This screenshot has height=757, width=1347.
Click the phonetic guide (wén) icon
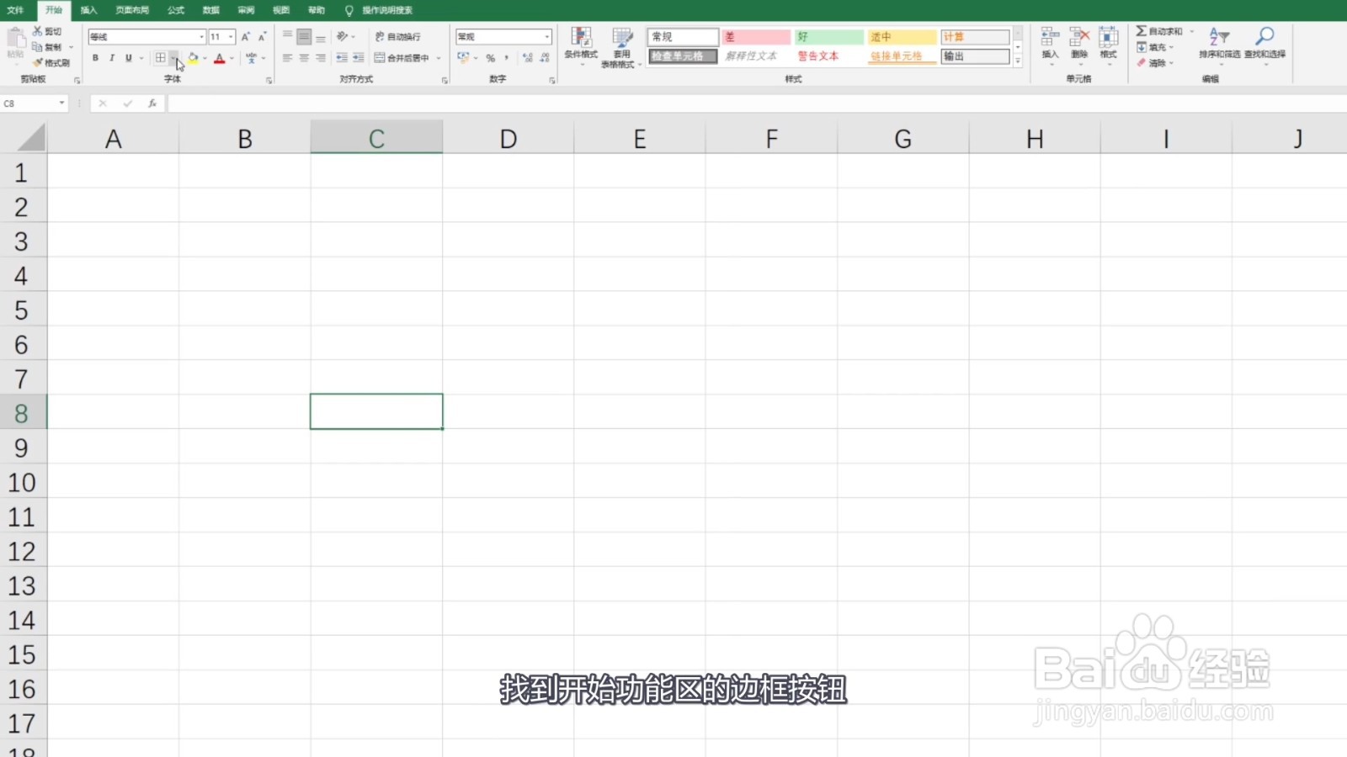click(x=251, y=58)
